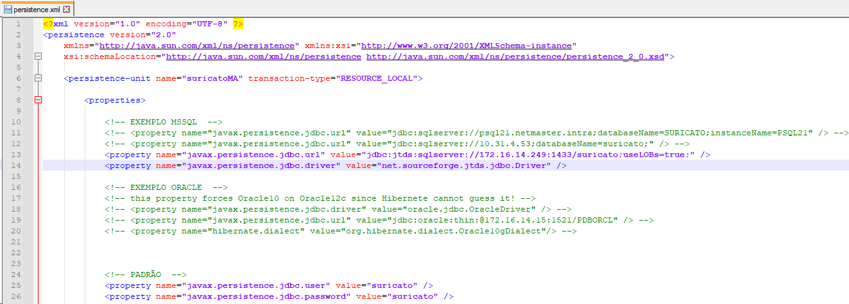Click the "PADRÃO" comment
The width and height of the screenshot is (849, 304).
146,274
